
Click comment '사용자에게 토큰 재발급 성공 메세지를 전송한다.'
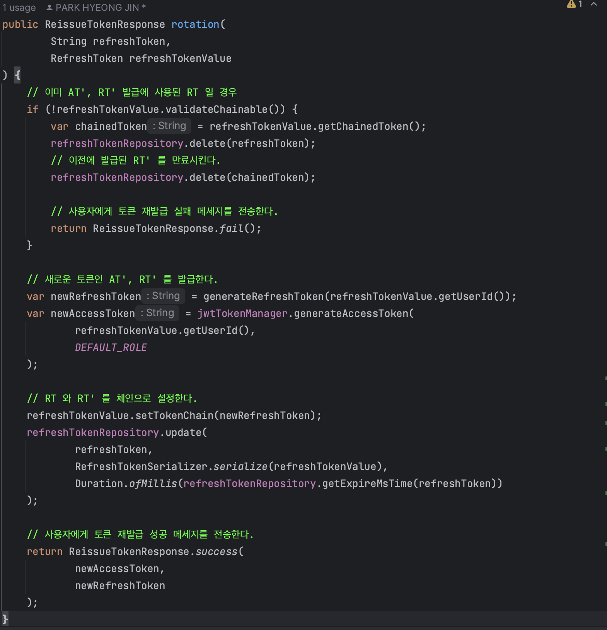[x=140, y=535]
